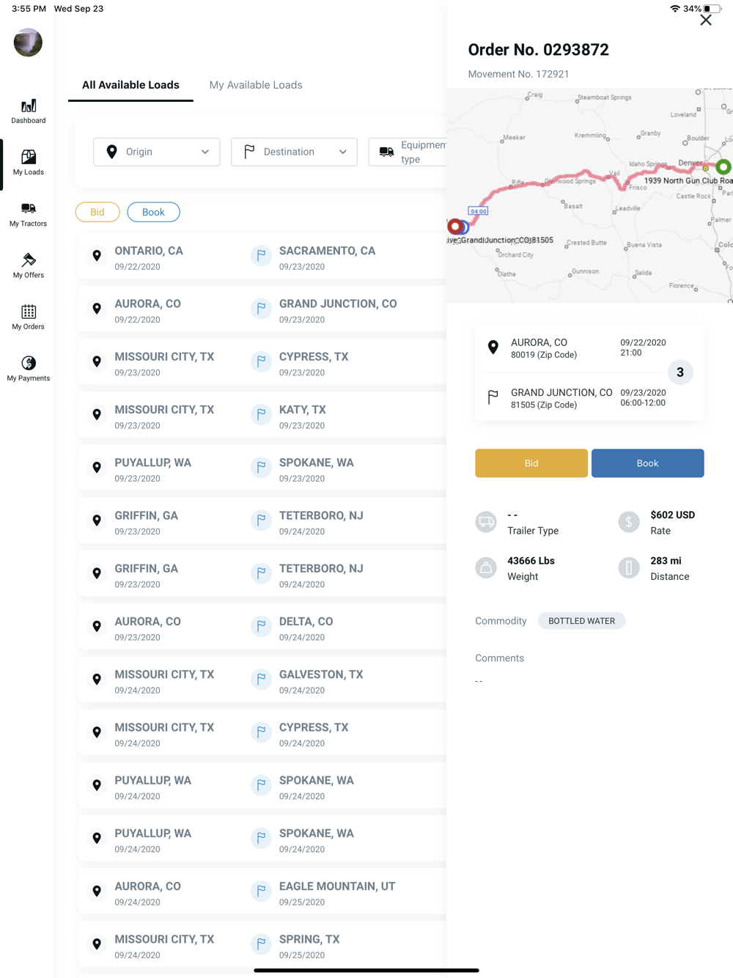Tap the user profile avatar

point(28,43)
